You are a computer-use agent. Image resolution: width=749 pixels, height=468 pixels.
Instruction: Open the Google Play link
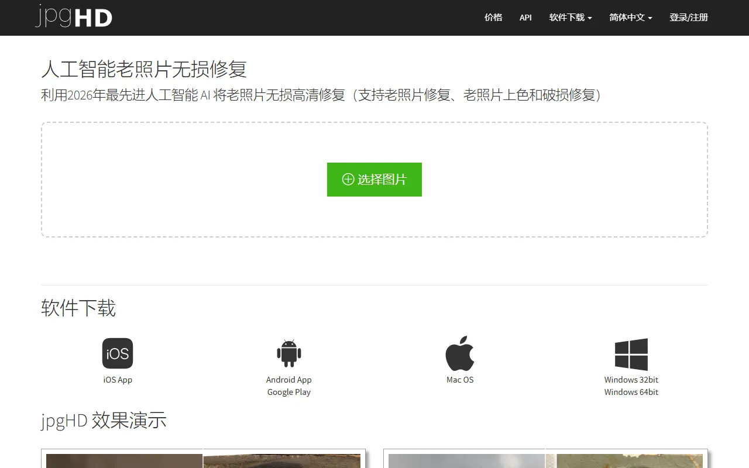point(289,392)
